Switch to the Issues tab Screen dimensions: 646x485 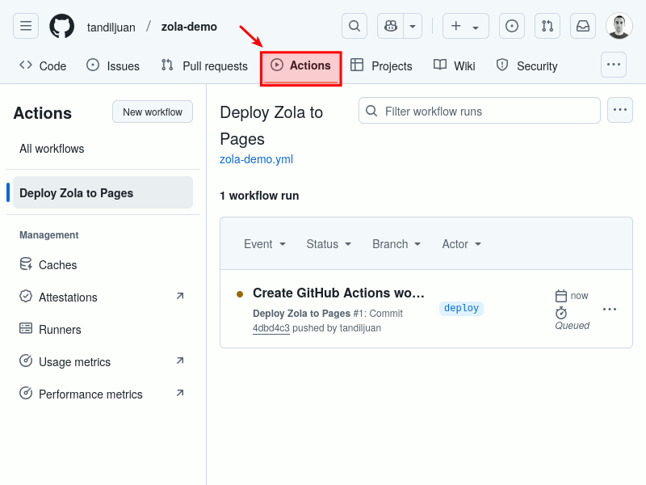pyautogui.click(x=113, y=66)
